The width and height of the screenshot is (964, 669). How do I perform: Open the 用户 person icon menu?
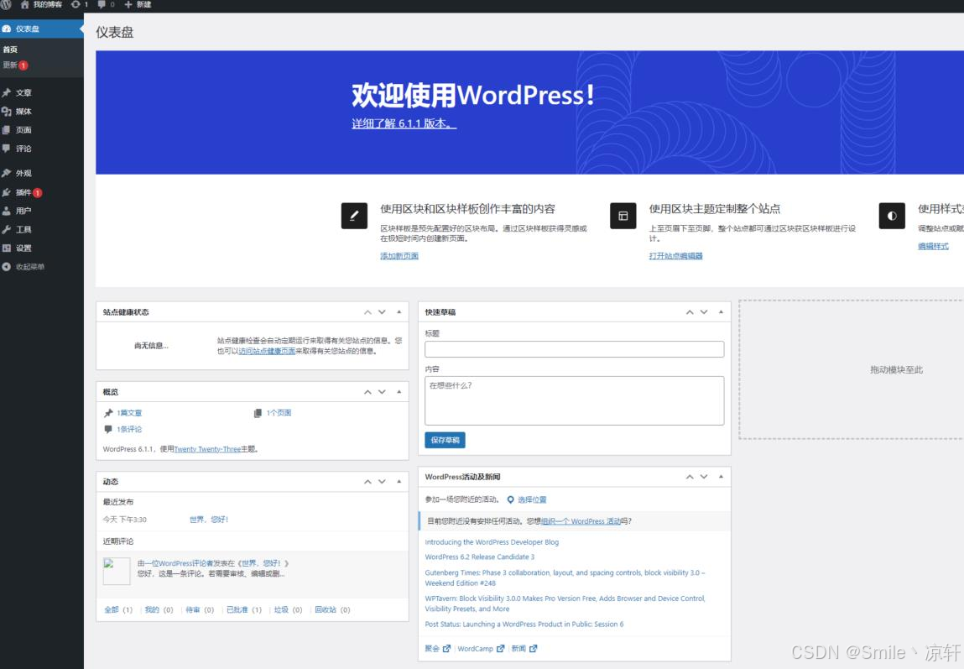click(x=7, y=211)
